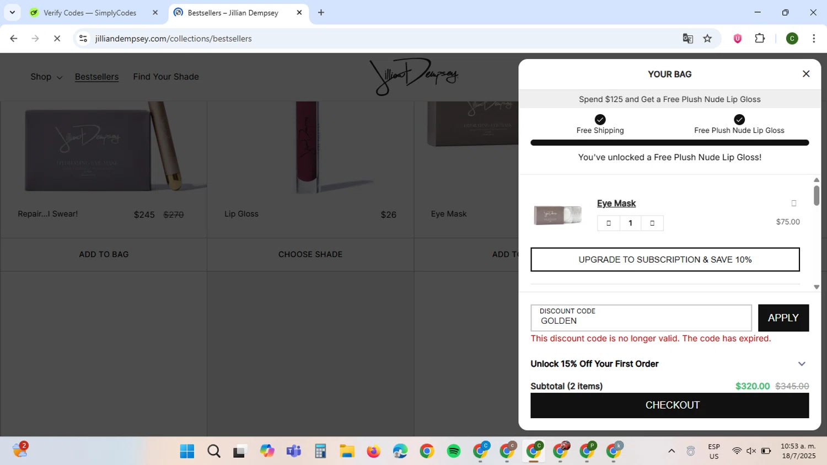The width and height of the screenshot is (827, 465).
Task: Open Windows taskbar search
Action: (214, 451)
